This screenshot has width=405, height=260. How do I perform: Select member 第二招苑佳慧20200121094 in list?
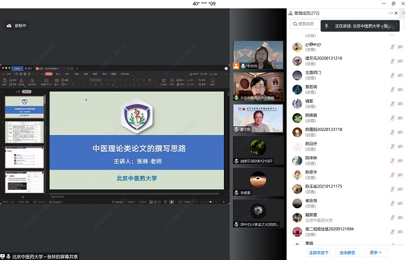coord(329,229)
